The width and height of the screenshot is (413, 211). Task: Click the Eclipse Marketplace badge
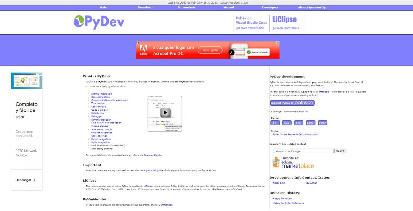293,163
